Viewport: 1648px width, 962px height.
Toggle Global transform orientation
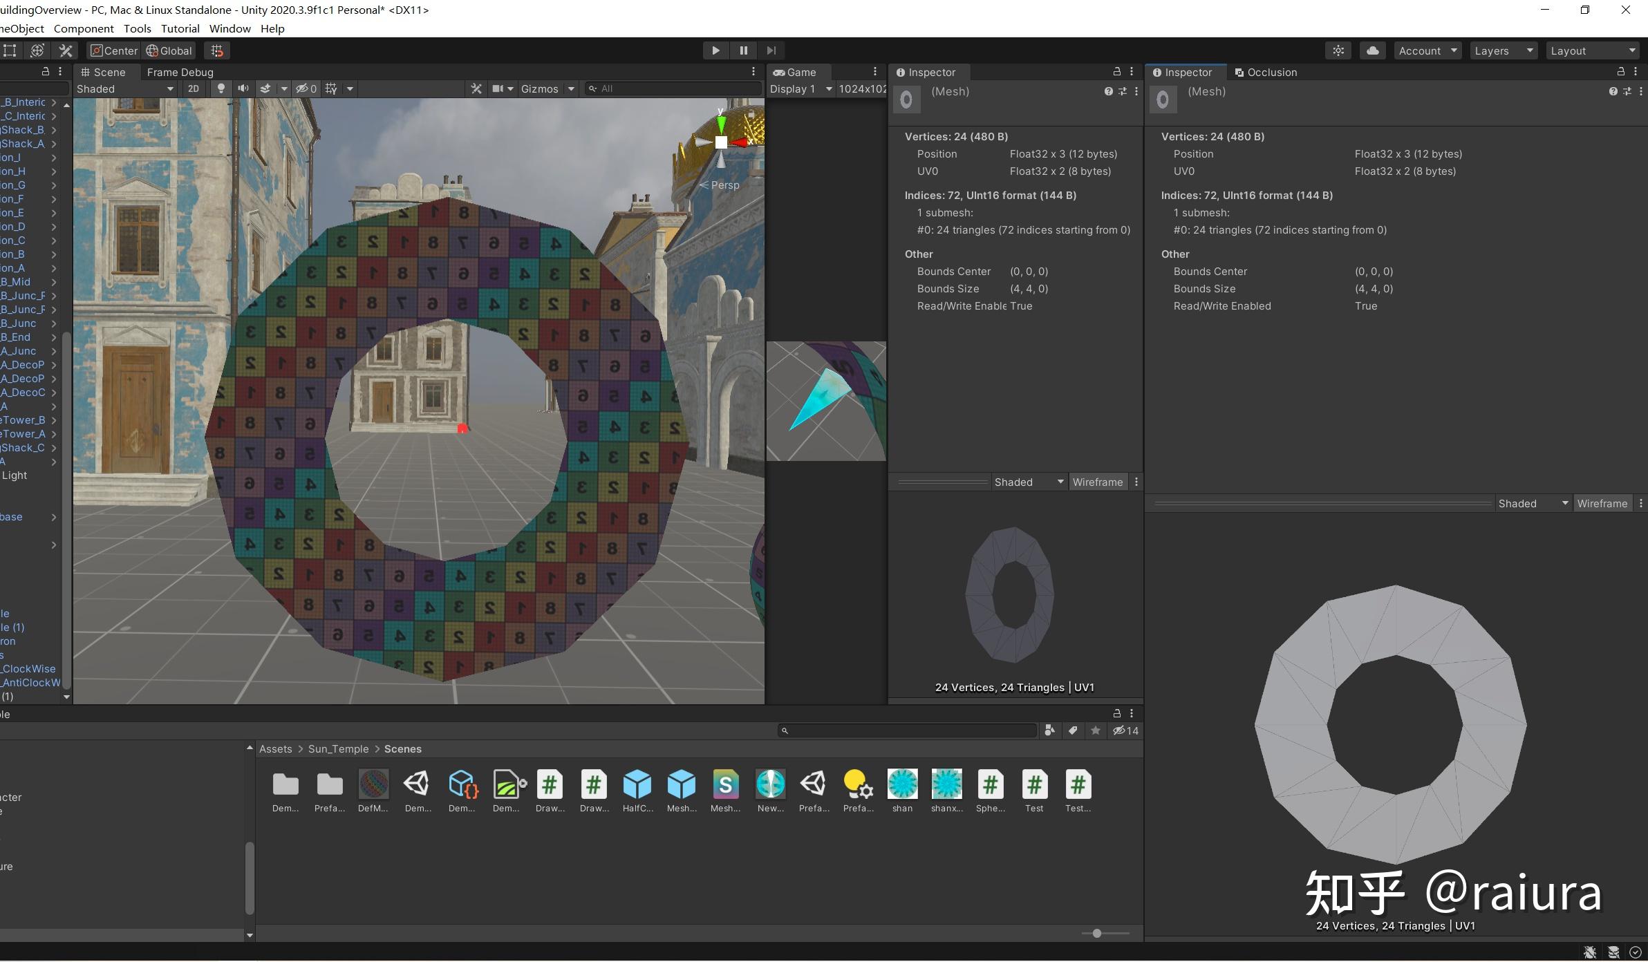click(x=169, y=50)
